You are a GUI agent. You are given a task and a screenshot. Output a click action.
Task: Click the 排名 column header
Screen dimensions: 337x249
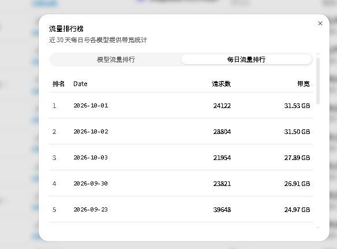[58, 84]
